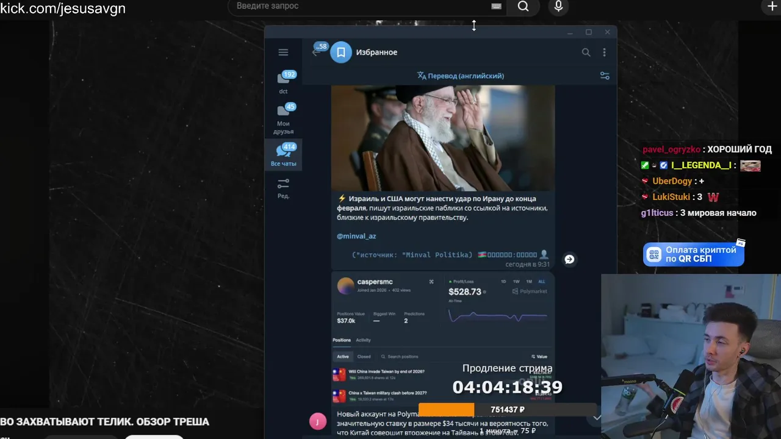Select username g1lticus in stream chat
This screenshot has width=781, height=439.
tap(657, 213)
